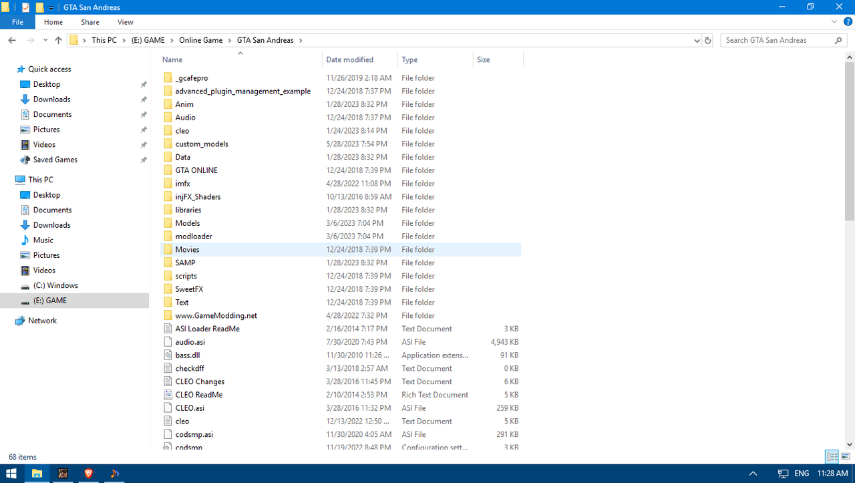Click the chevron after GTA San Andreas breadcrumb

pos(301,40)
